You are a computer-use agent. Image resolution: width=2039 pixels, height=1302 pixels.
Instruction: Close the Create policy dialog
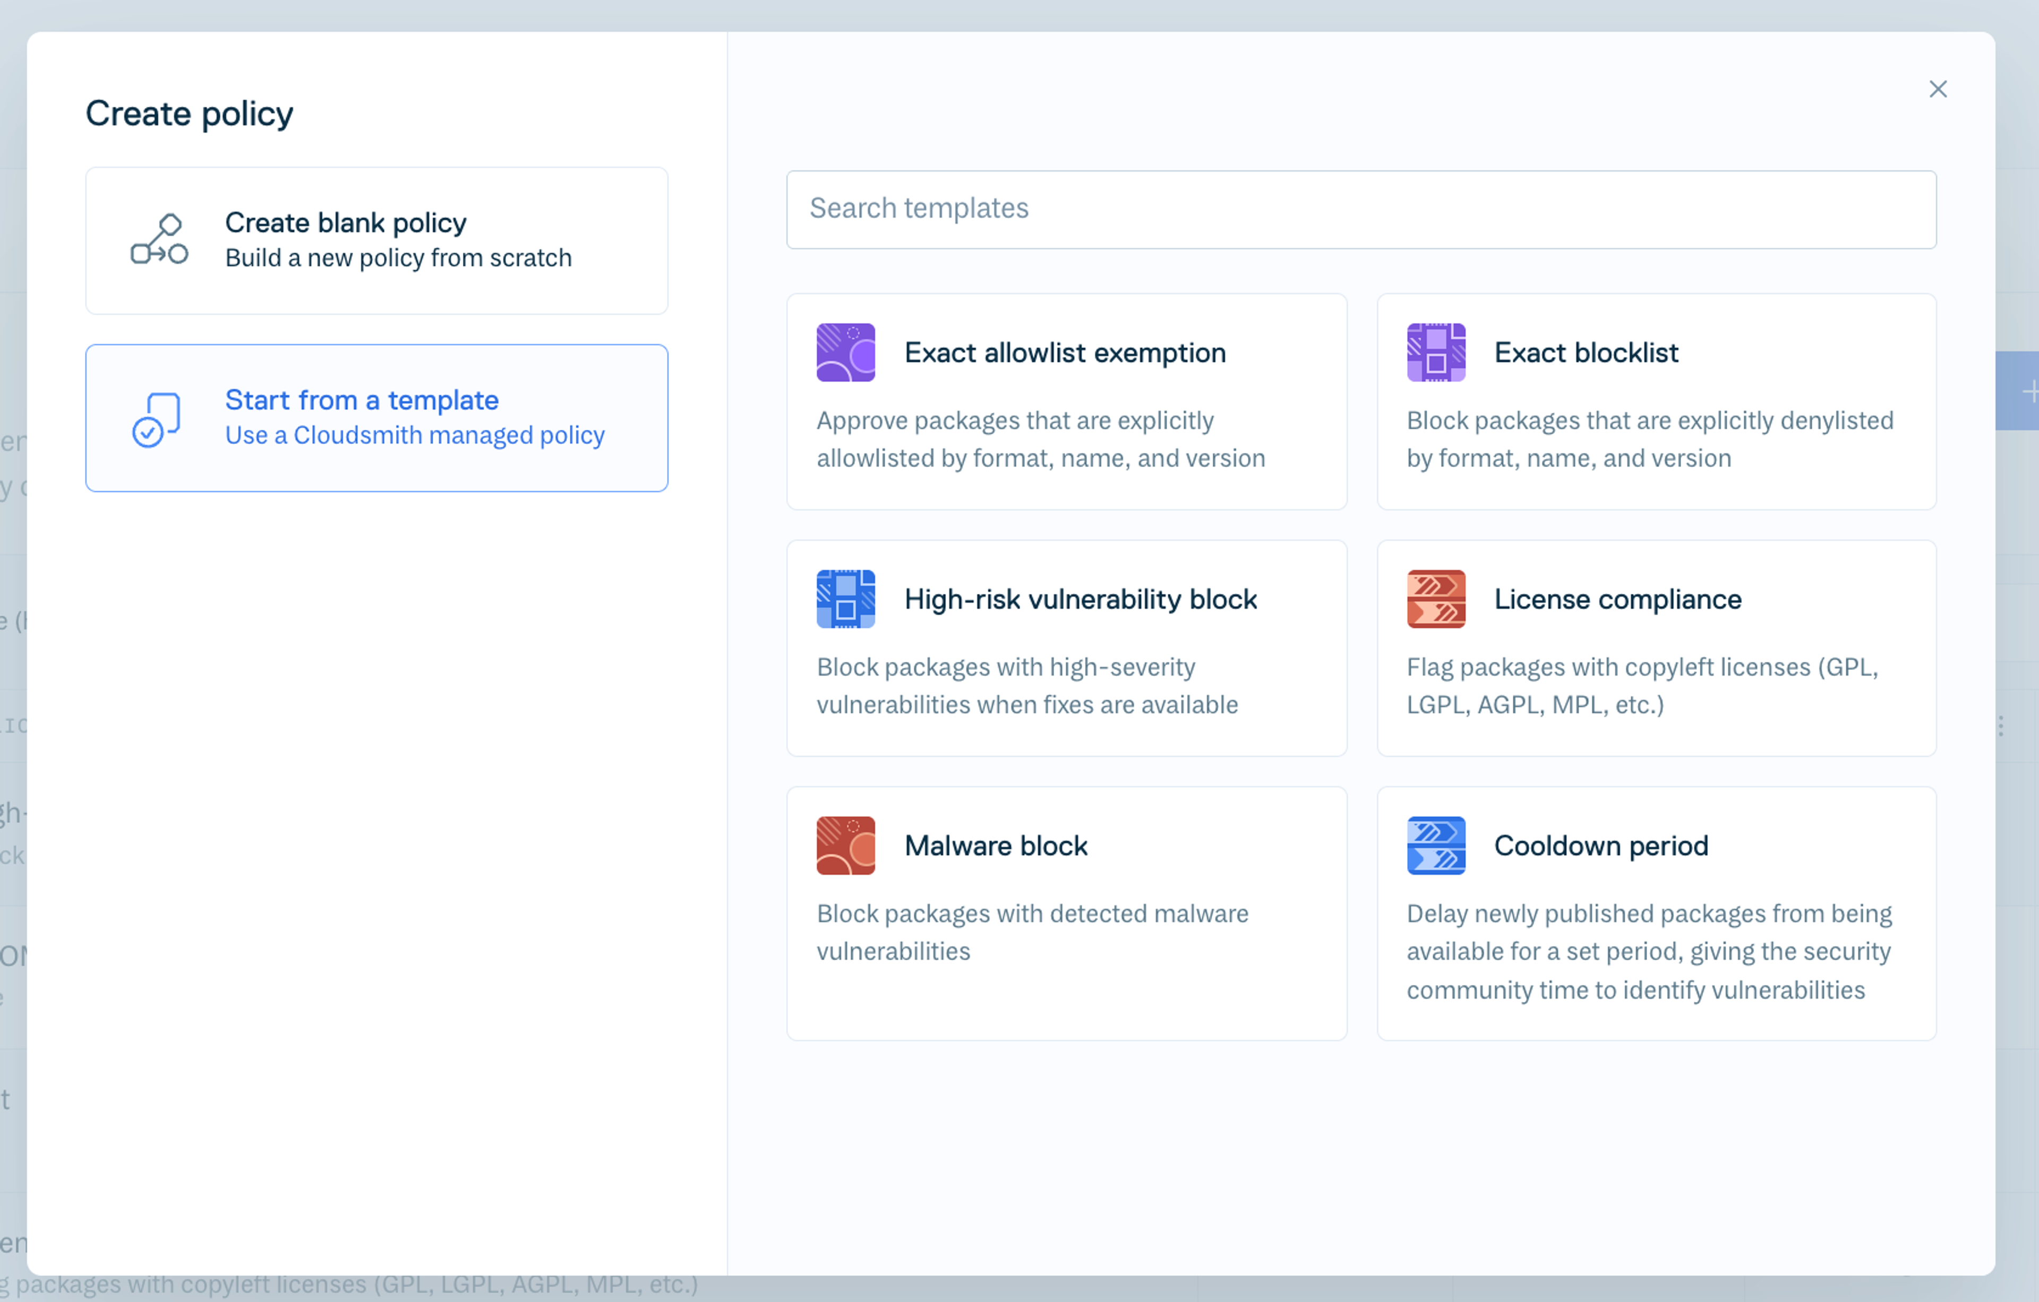1938,89
